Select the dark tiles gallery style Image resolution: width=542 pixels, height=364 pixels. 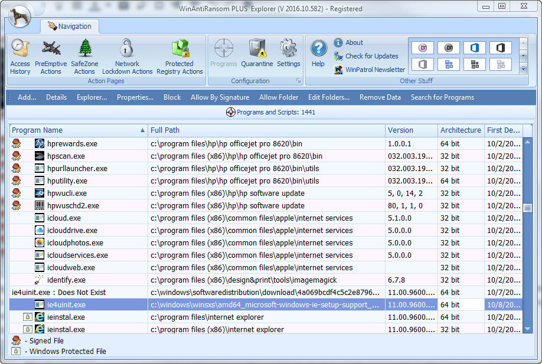[475, 64]
